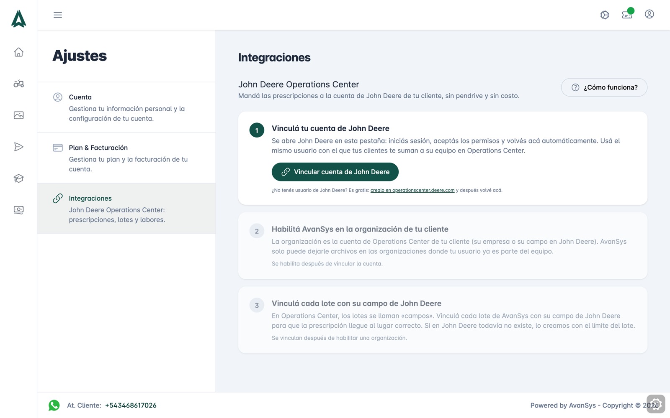Image resolution: width=670 pixels, height=418 pixels.
Task: Click John Deere Operations Center title
Action: pos(299,84)
